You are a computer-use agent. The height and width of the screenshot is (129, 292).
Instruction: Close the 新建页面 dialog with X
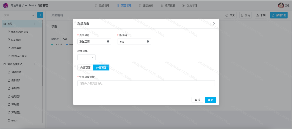click(x=214, y=24)
